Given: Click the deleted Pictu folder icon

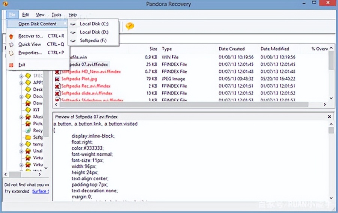Looking at the screenshot, I should 28,124.
